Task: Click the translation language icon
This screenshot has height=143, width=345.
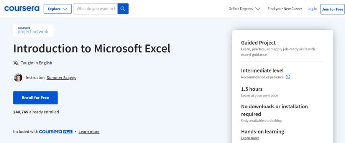Action: (16, 63)
